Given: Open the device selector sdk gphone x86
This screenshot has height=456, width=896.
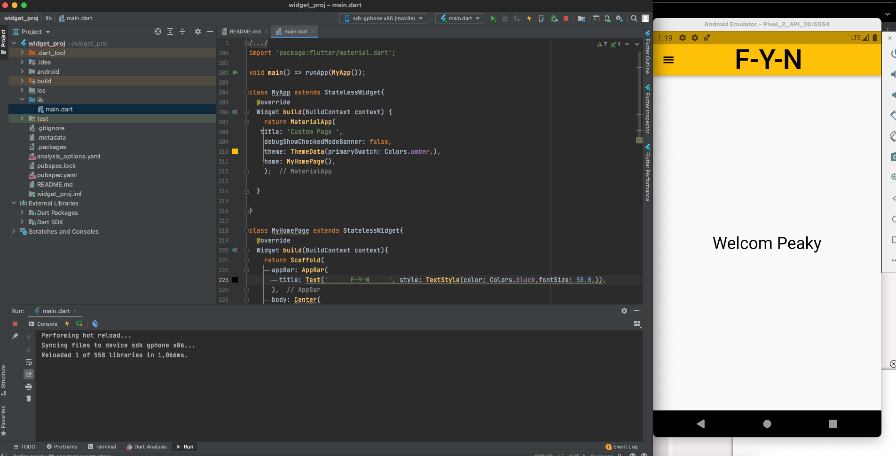Looking at the screenshot, I should [383, 18].
